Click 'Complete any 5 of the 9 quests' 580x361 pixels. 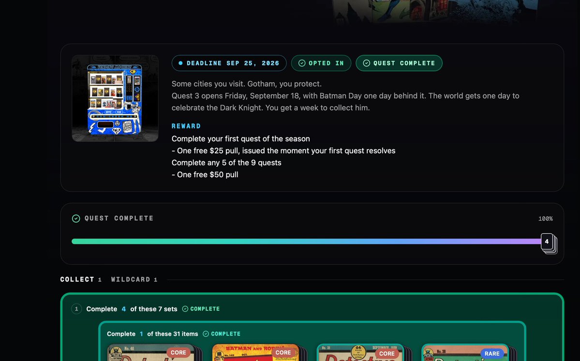tap(226, 163)
